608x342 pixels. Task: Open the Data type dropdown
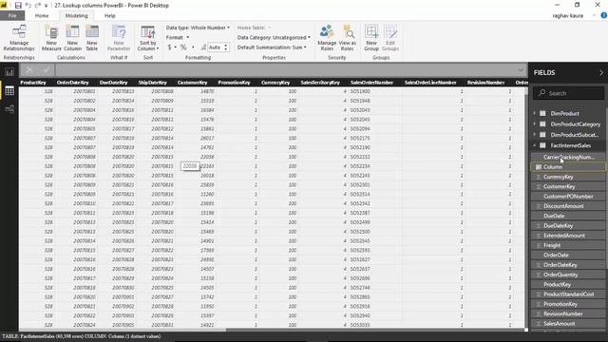(x=198, y=28)
